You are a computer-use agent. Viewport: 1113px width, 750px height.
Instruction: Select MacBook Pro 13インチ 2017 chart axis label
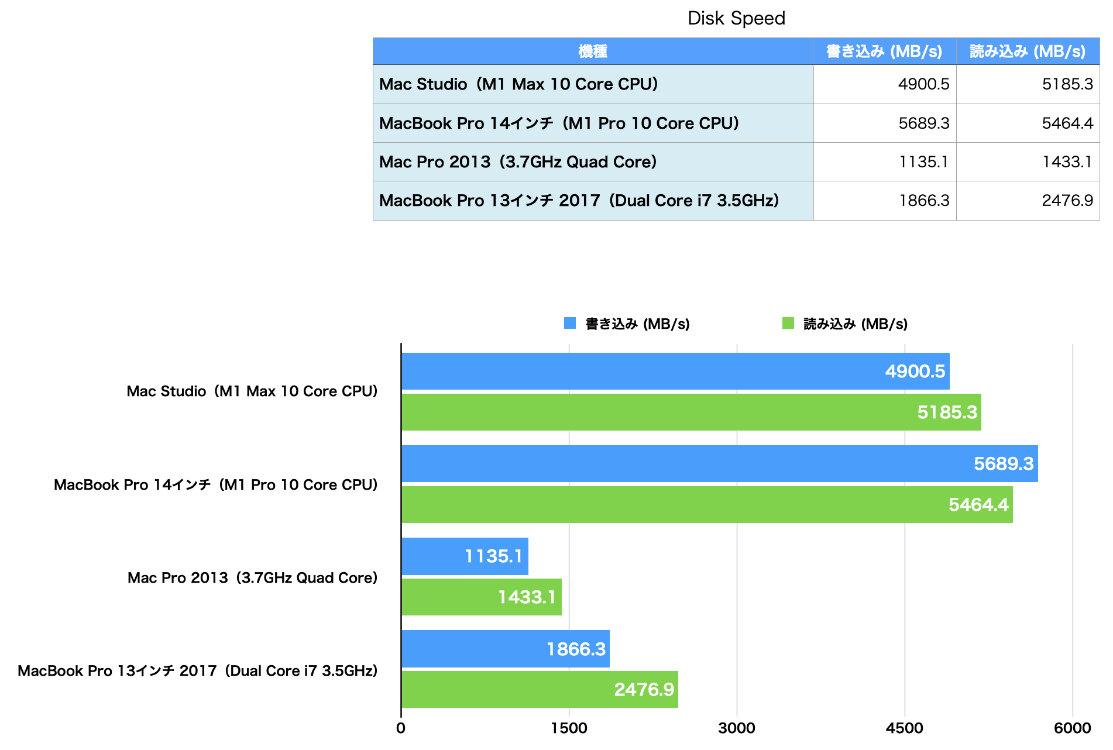198,670
